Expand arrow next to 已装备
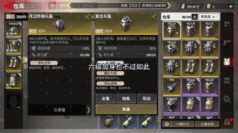 [x=89, y=110]
